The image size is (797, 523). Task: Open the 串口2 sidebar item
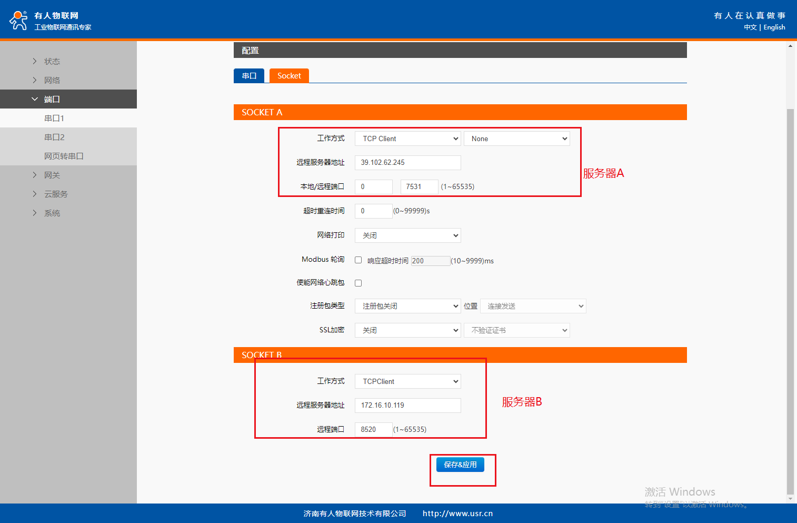(x=54, y=137)
